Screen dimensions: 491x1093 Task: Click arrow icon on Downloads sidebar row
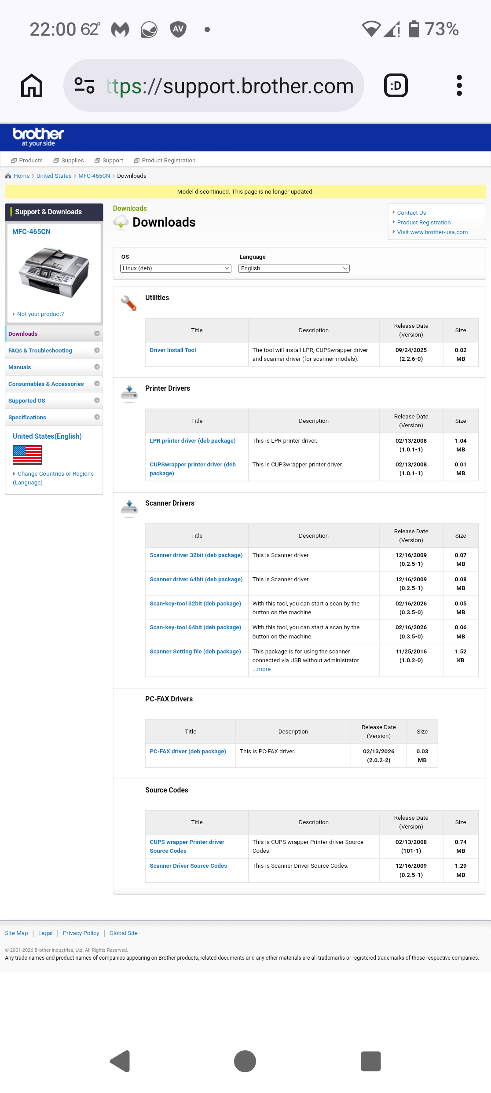pyautogui.click(x=97, y=334)
